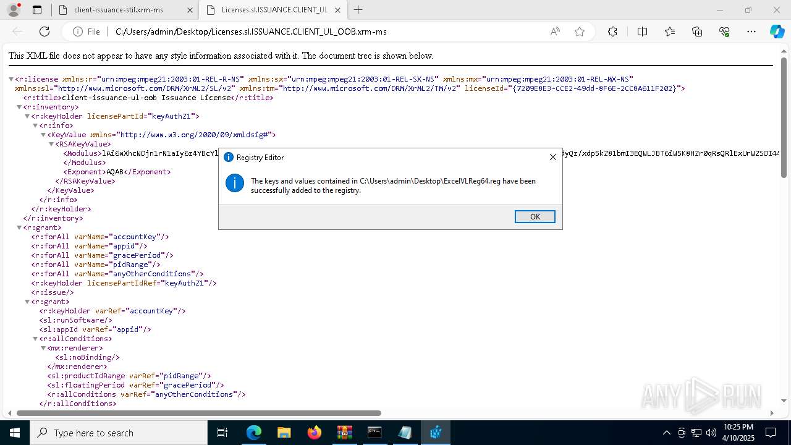Click OK in Registry Editor dialog
This screenshot has height=445, width=791.
(535, 216)
